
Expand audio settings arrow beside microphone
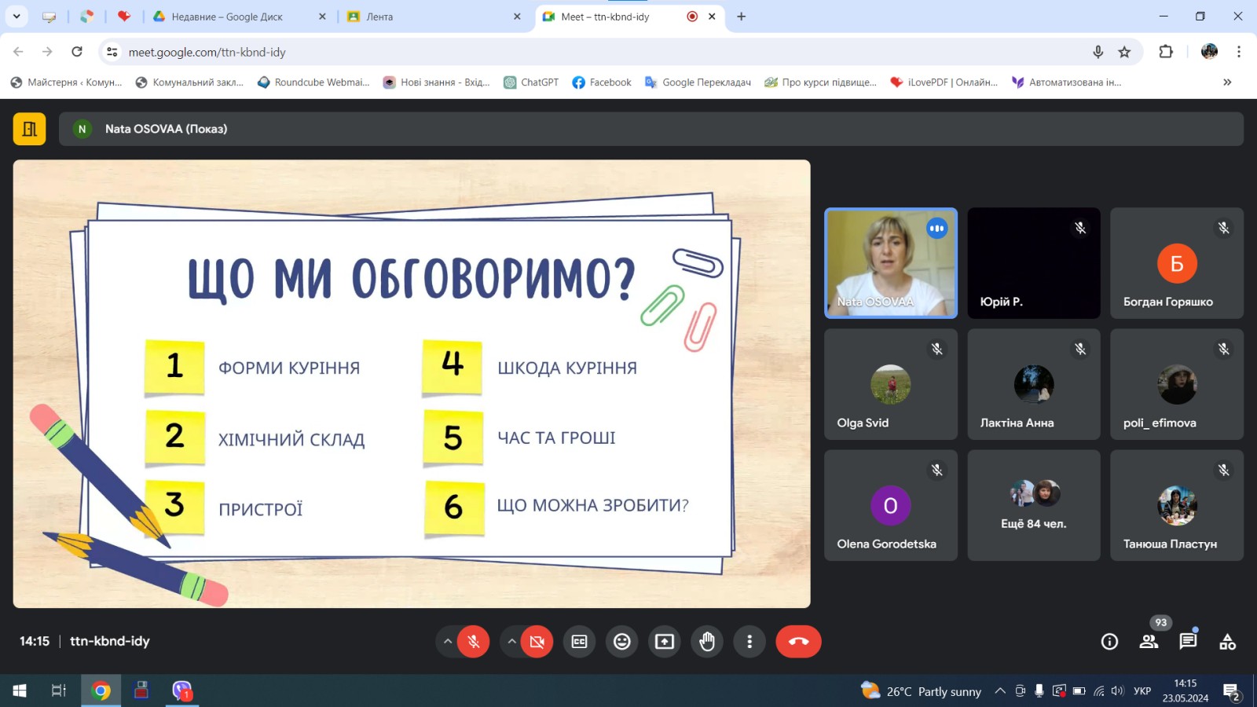(x=448, y=642)
